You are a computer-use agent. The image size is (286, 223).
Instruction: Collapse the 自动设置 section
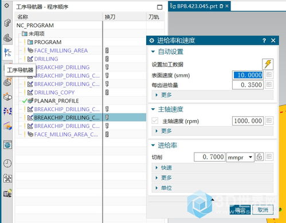pyautogui.click(x=153, y=52)
